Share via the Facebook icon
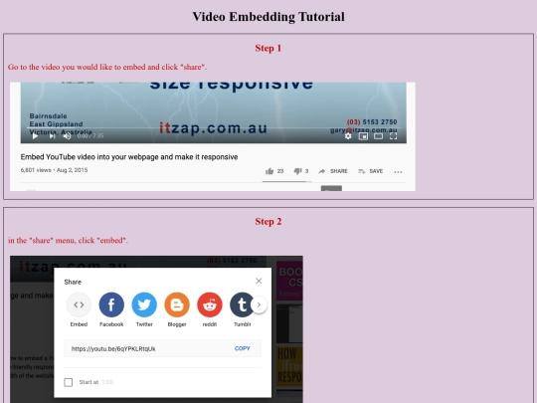This screenshot has width=537, height=403. tap(111, 304)
